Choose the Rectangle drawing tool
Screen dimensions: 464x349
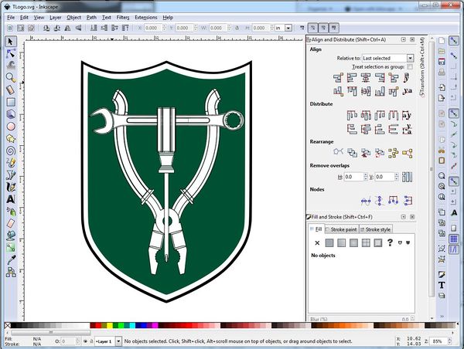click(x=11, y=101)
